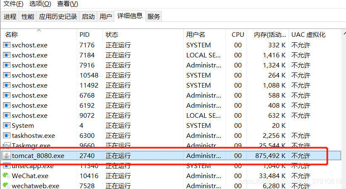Click memory value 1,324 K

(x=274, y=65)
